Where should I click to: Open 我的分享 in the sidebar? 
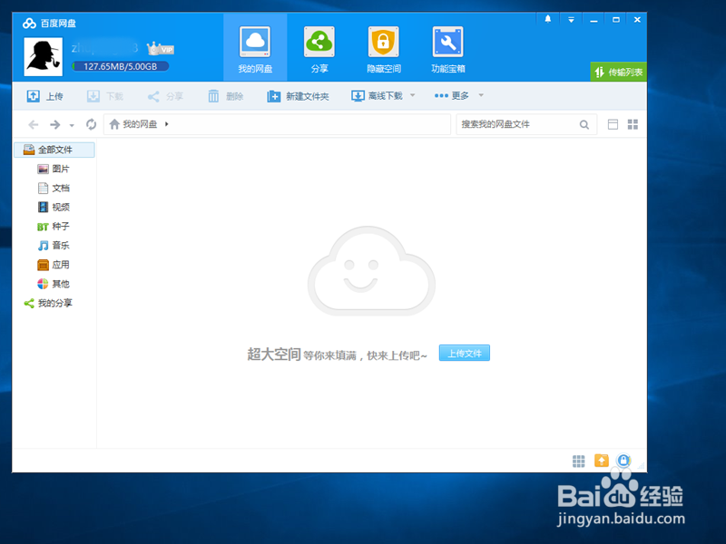coord(48,303)
